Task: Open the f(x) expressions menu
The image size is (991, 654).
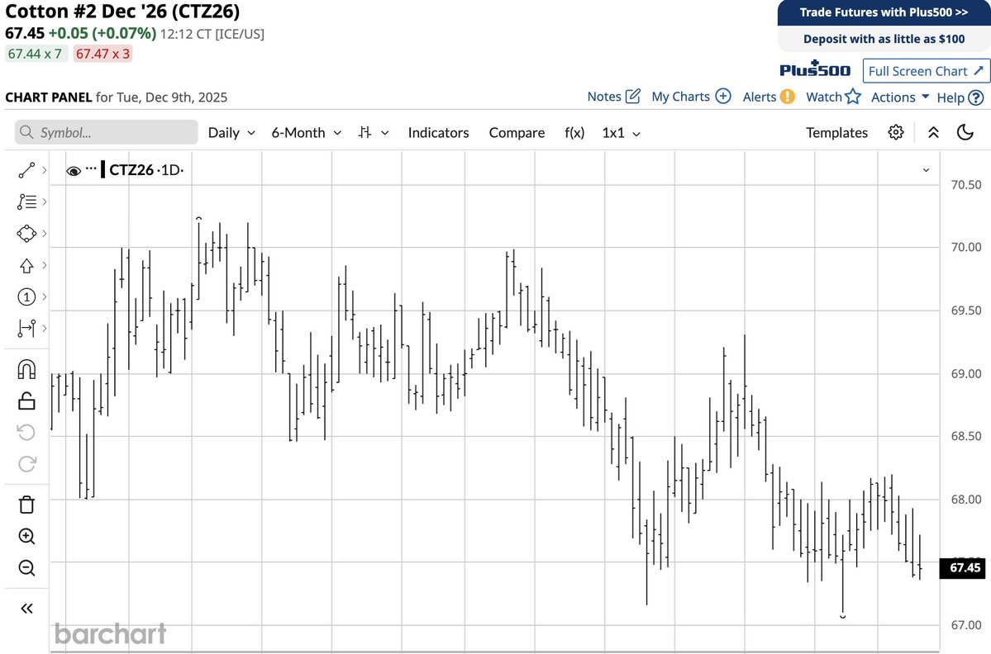Action: click(x=574, y=133)
